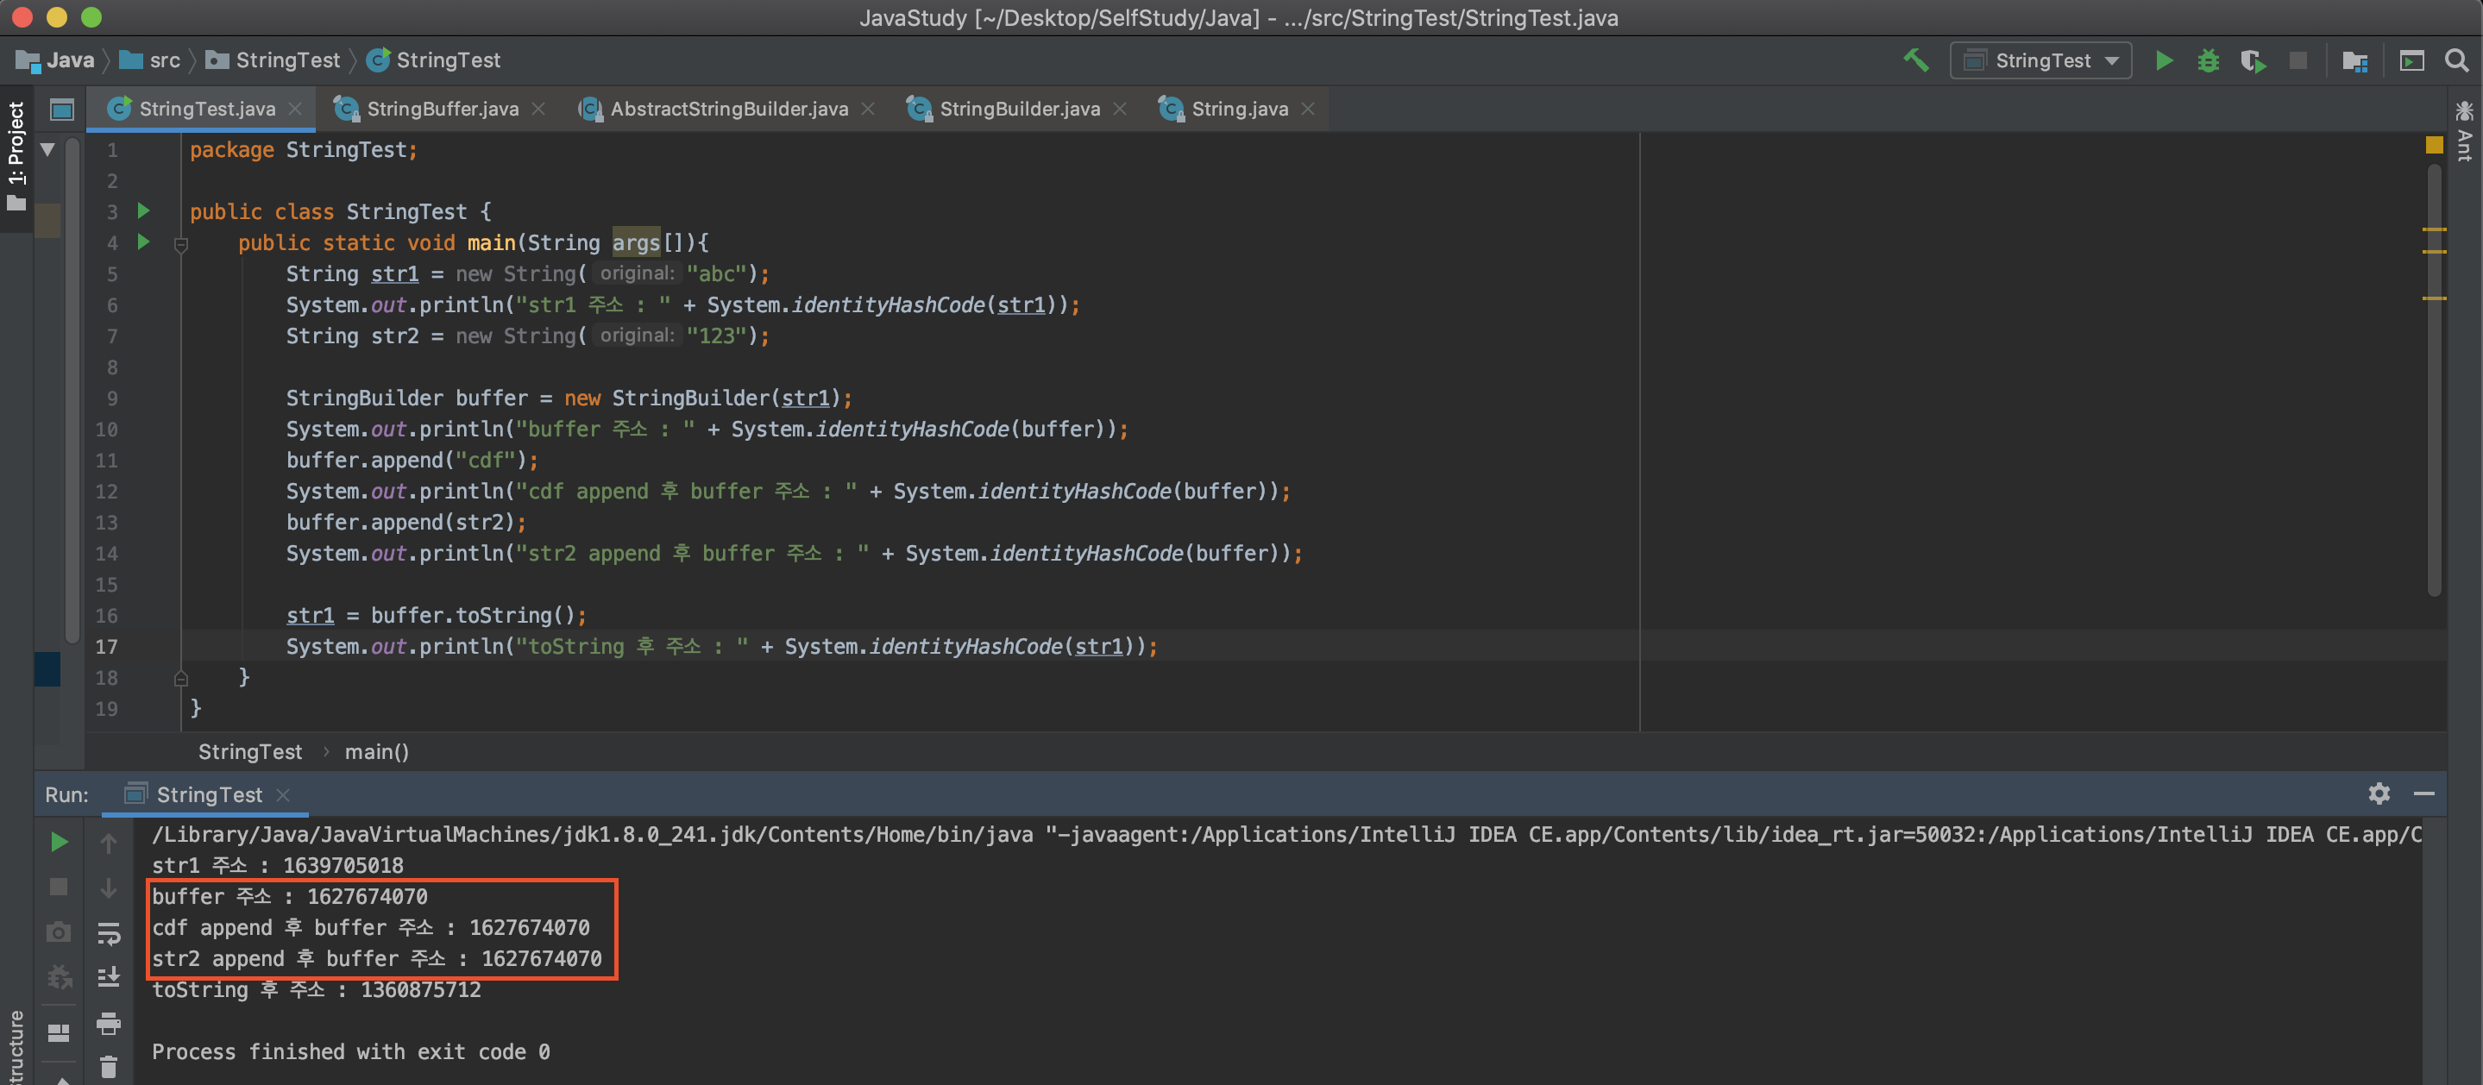Clear console with trash icon

[x=108, y=1067]
